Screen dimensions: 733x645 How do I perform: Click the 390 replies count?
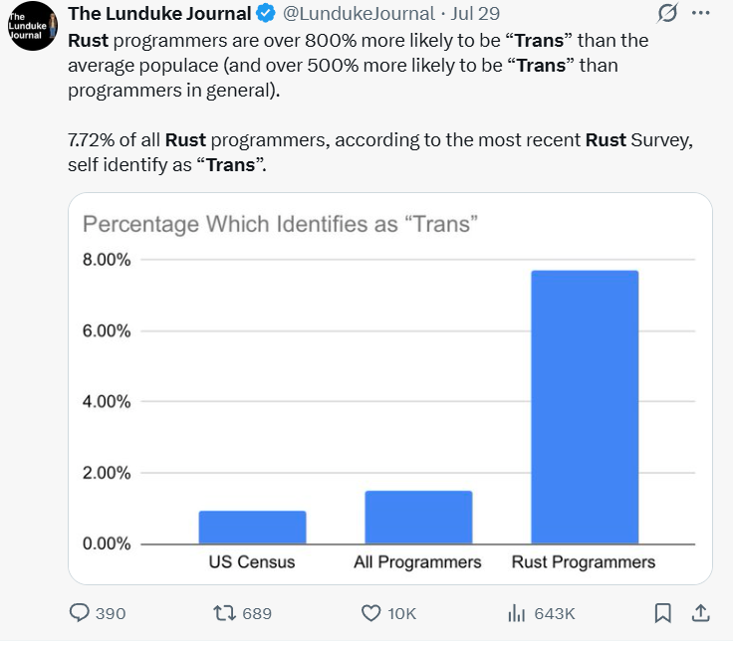click(111, 613)
